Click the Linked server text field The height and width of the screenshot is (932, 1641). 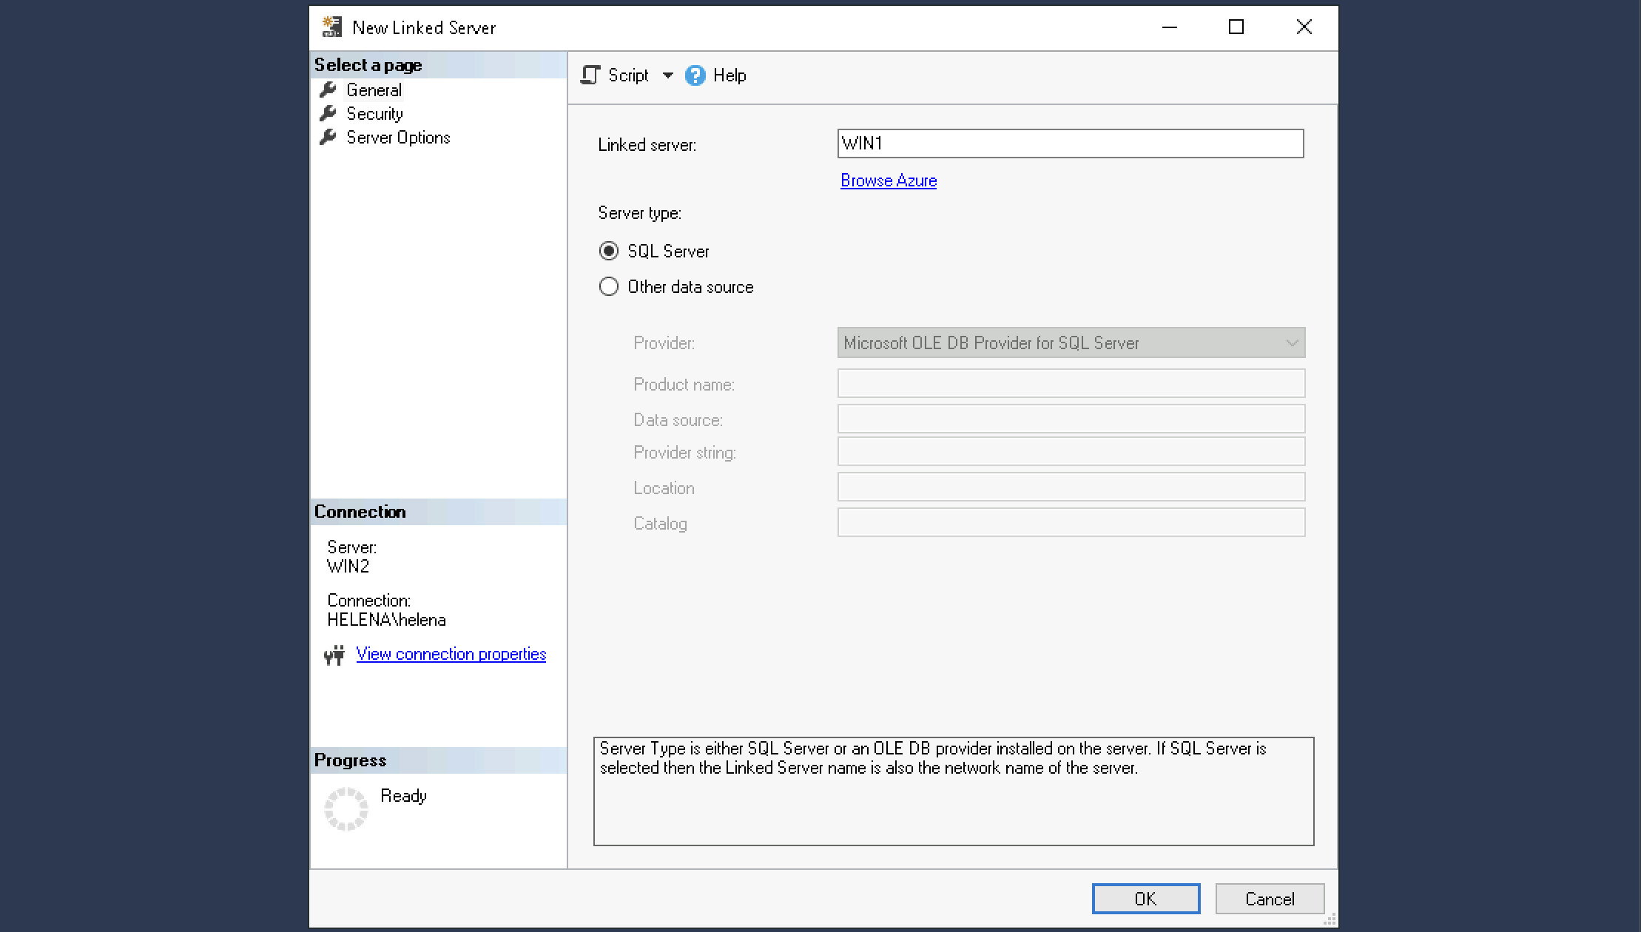click(x=1070, y=143)
